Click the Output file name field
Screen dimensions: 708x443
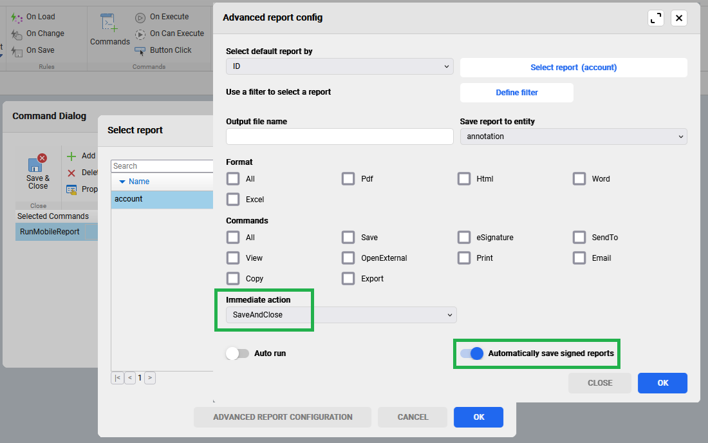[x=340, y=137]
